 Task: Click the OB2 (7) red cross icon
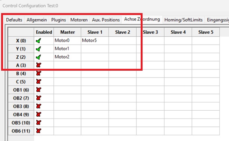pos(39,98)
